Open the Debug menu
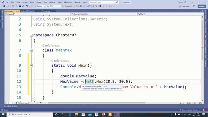Screen dimensions: 208x117 [39, 2]
